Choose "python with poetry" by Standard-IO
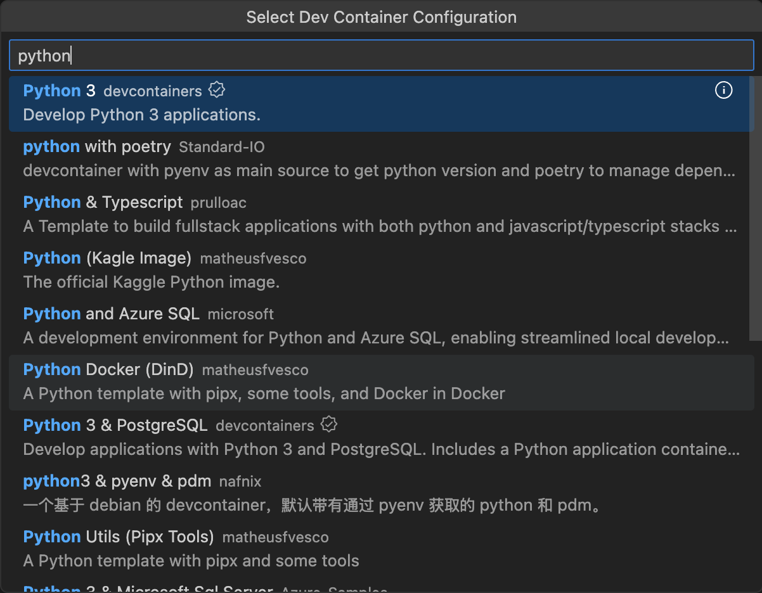 (x=381, y=159)
